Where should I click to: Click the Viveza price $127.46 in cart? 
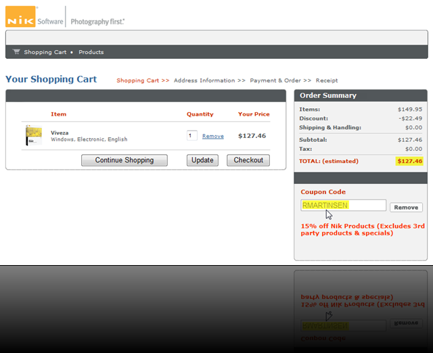coord(252,136)
